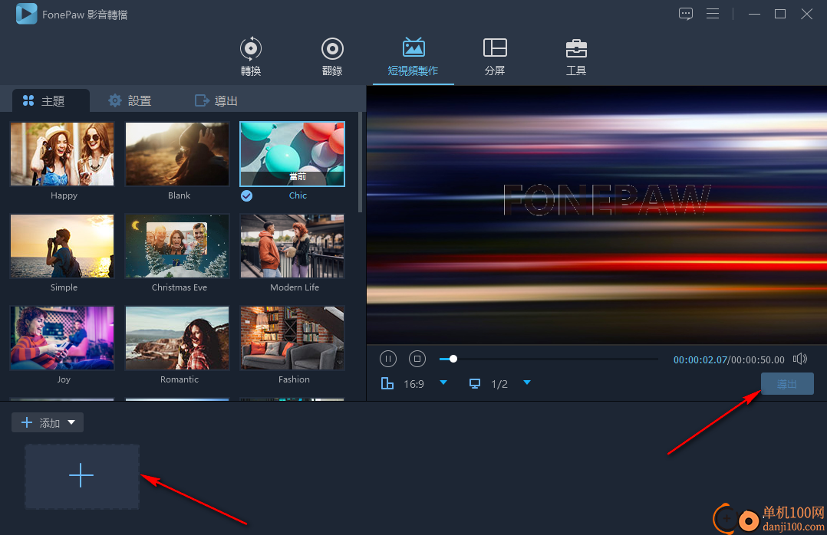This screenshot has width=827, height=535.
Task: Open the hamburger menu in title bar
Action: [x=713, y=14]
